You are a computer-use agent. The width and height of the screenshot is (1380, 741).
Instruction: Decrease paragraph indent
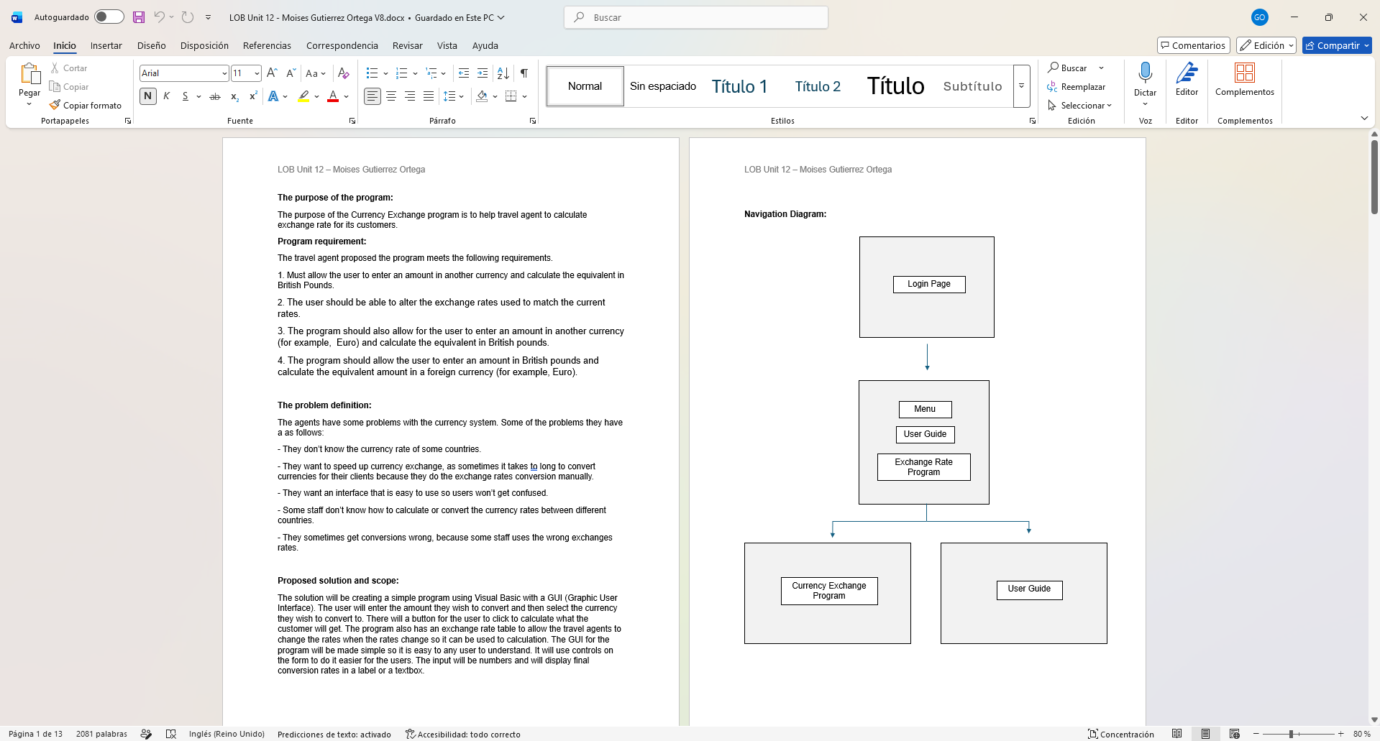click(464, 73)
